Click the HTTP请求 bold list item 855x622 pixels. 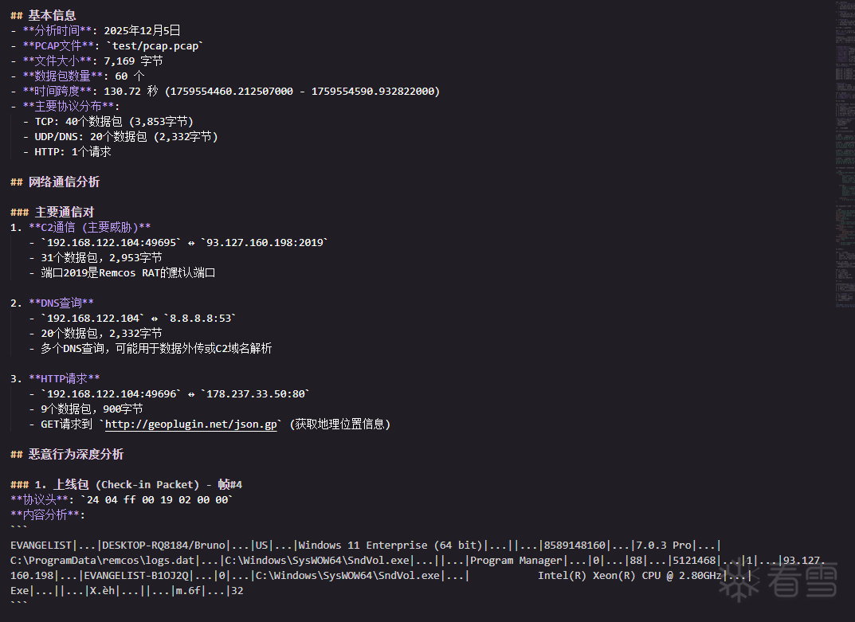point(65,379)
